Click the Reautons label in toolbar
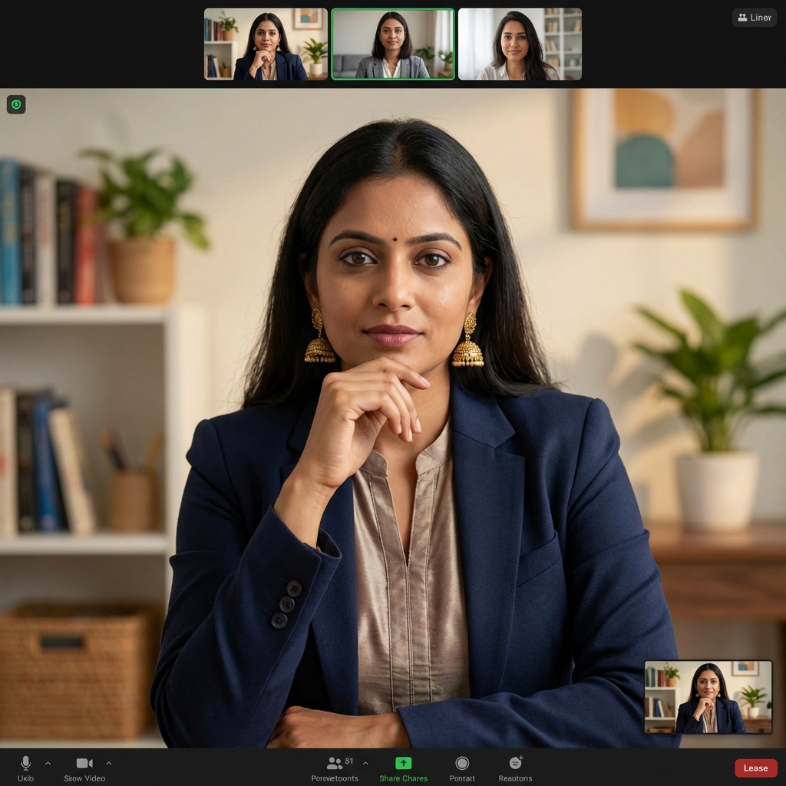 [x=515, y=778]
